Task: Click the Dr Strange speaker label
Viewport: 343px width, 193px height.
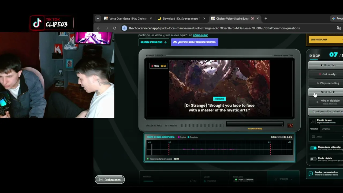Action: pyautogui.click(x=219, y=99)
